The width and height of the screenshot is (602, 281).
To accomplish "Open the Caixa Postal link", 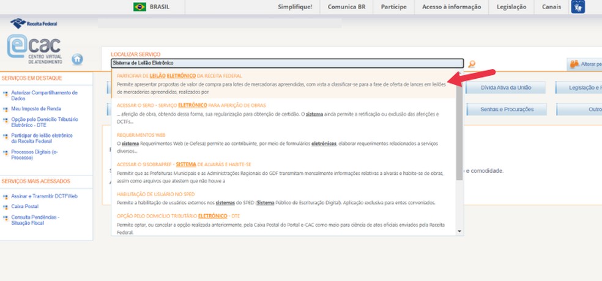I will pyautogui.click(x=24, y=206).
